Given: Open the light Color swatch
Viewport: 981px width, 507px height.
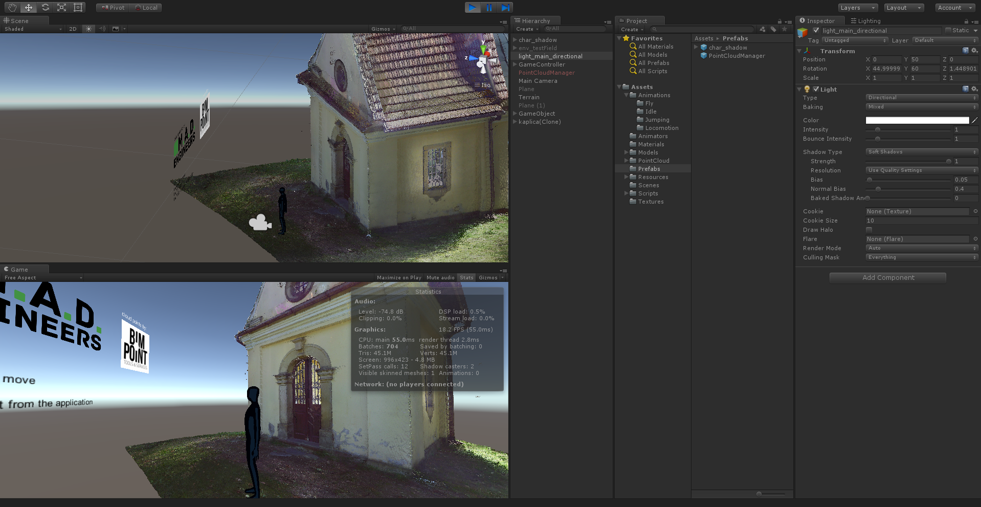Looking at the screenshot, I should (917, 120).
